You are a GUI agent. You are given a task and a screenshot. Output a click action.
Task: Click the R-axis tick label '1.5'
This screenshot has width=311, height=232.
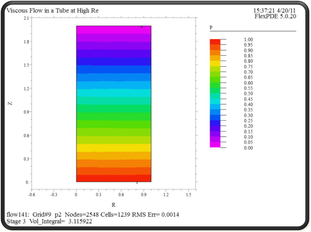click(x=188, y=195)
